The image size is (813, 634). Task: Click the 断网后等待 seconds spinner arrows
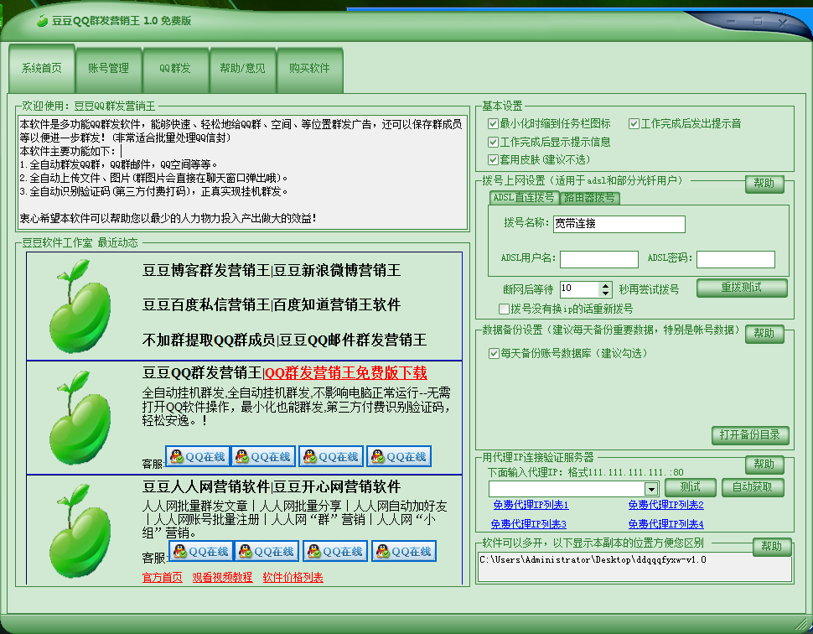pyautogui.click(x=604, y=288)
